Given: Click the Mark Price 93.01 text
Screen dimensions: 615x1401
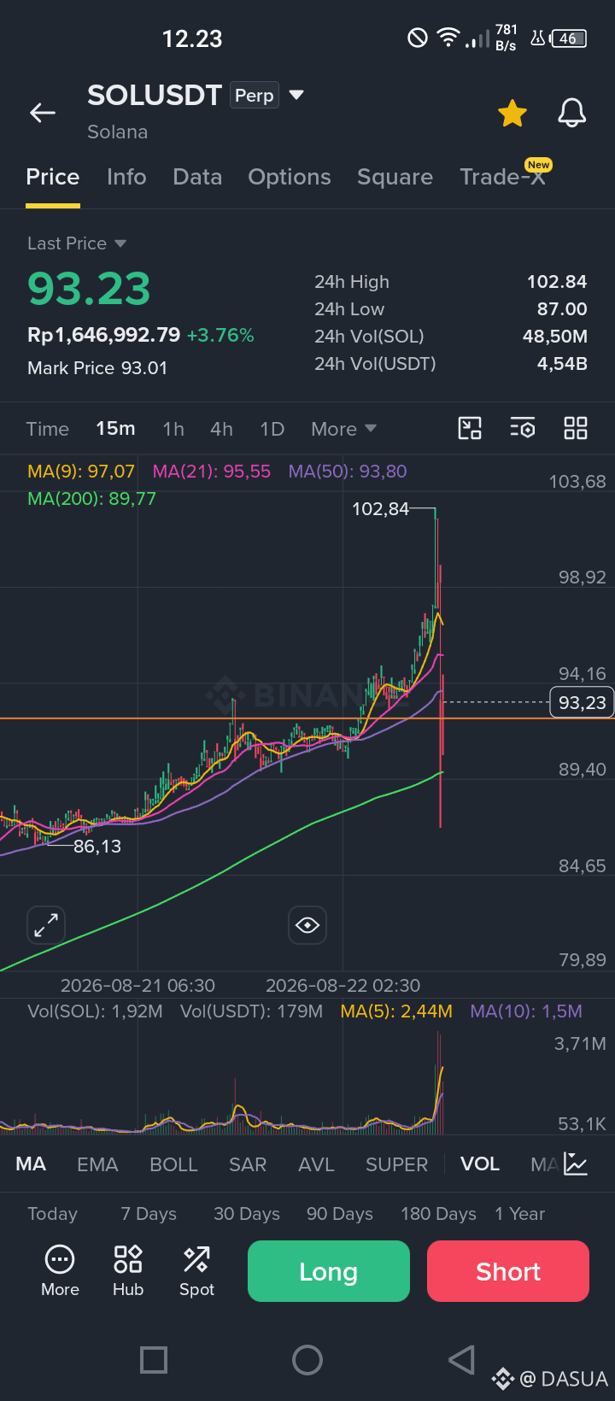Looking at the screenshot, I should pos(97,368).
